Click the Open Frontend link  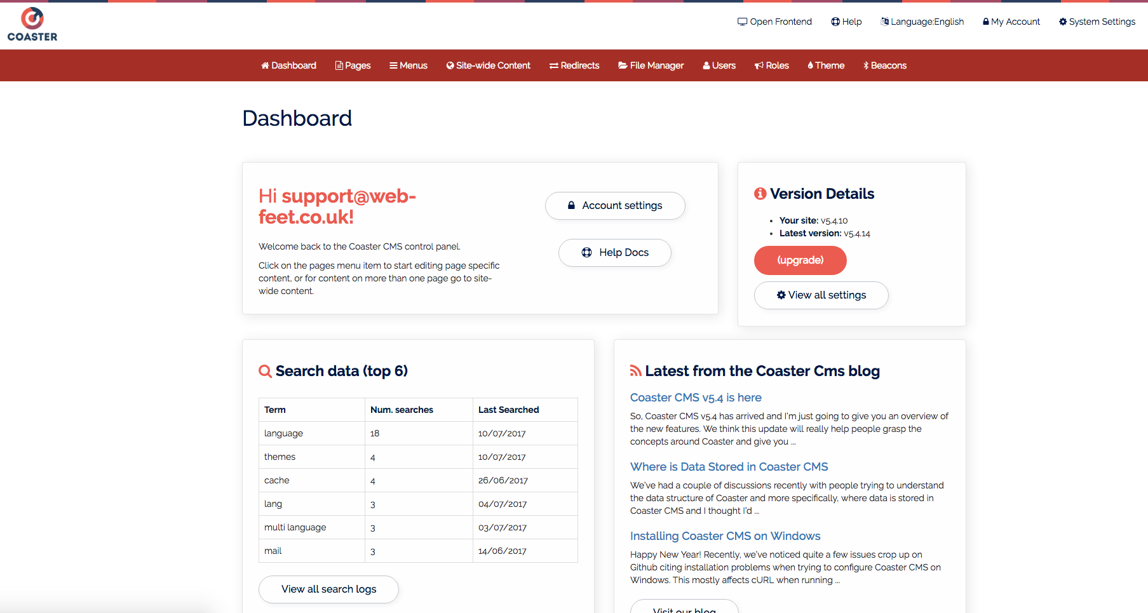point(774,22)
